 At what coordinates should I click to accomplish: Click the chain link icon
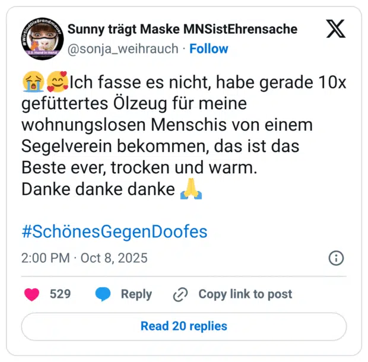[x=180, y=294]
